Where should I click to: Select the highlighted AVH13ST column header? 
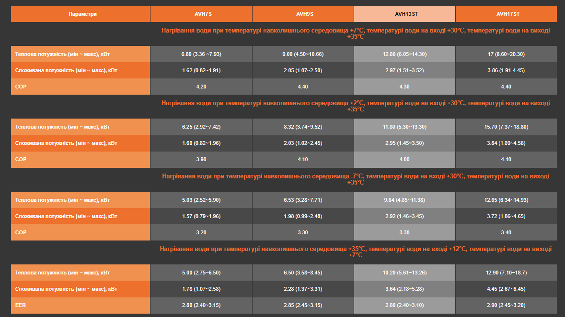(x=404, y=14)
